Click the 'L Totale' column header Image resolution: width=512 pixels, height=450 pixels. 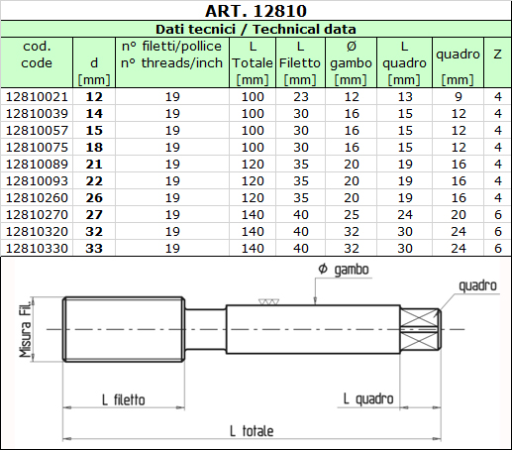(x=253, y=62)
